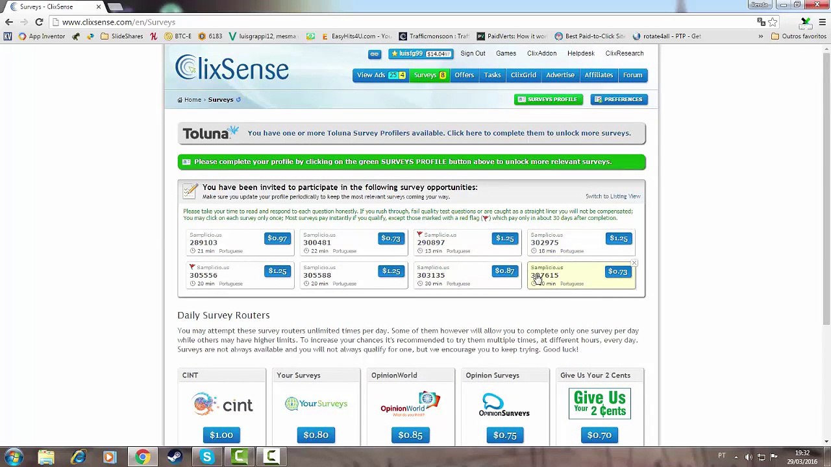Open the Chrome menu icon
Image resolution: width=831 pixels, height=467 pixels.
tap(822, 22)
